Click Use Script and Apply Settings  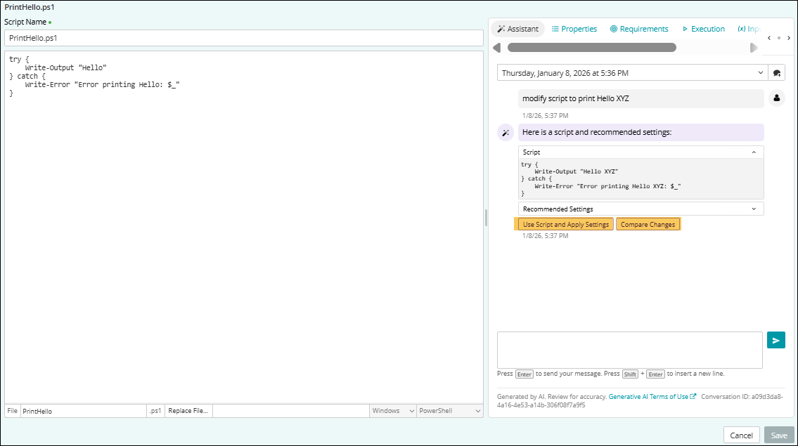point(565,225)
